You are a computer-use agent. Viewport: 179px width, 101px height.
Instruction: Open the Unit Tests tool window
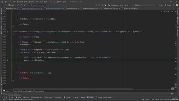(x=48, y=97)
